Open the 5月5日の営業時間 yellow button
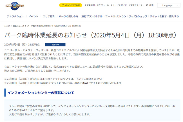Image resolution: width=183 pixels, height=122 pixels. point(71,5)
